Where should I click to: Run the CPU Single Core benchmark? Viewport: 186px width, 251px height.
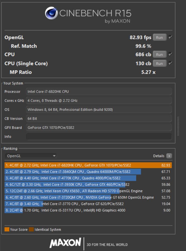pos(159,63)
